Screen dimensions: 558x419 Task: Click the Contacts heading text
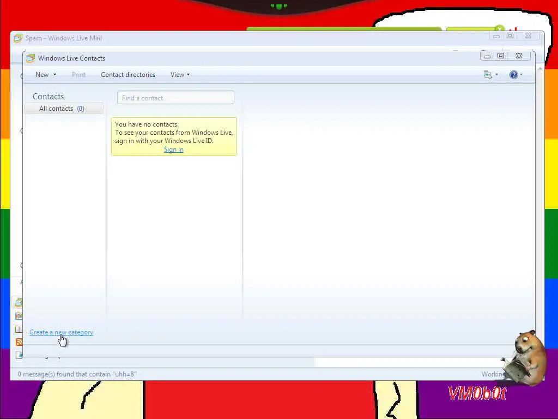click(x=48, y=97)
